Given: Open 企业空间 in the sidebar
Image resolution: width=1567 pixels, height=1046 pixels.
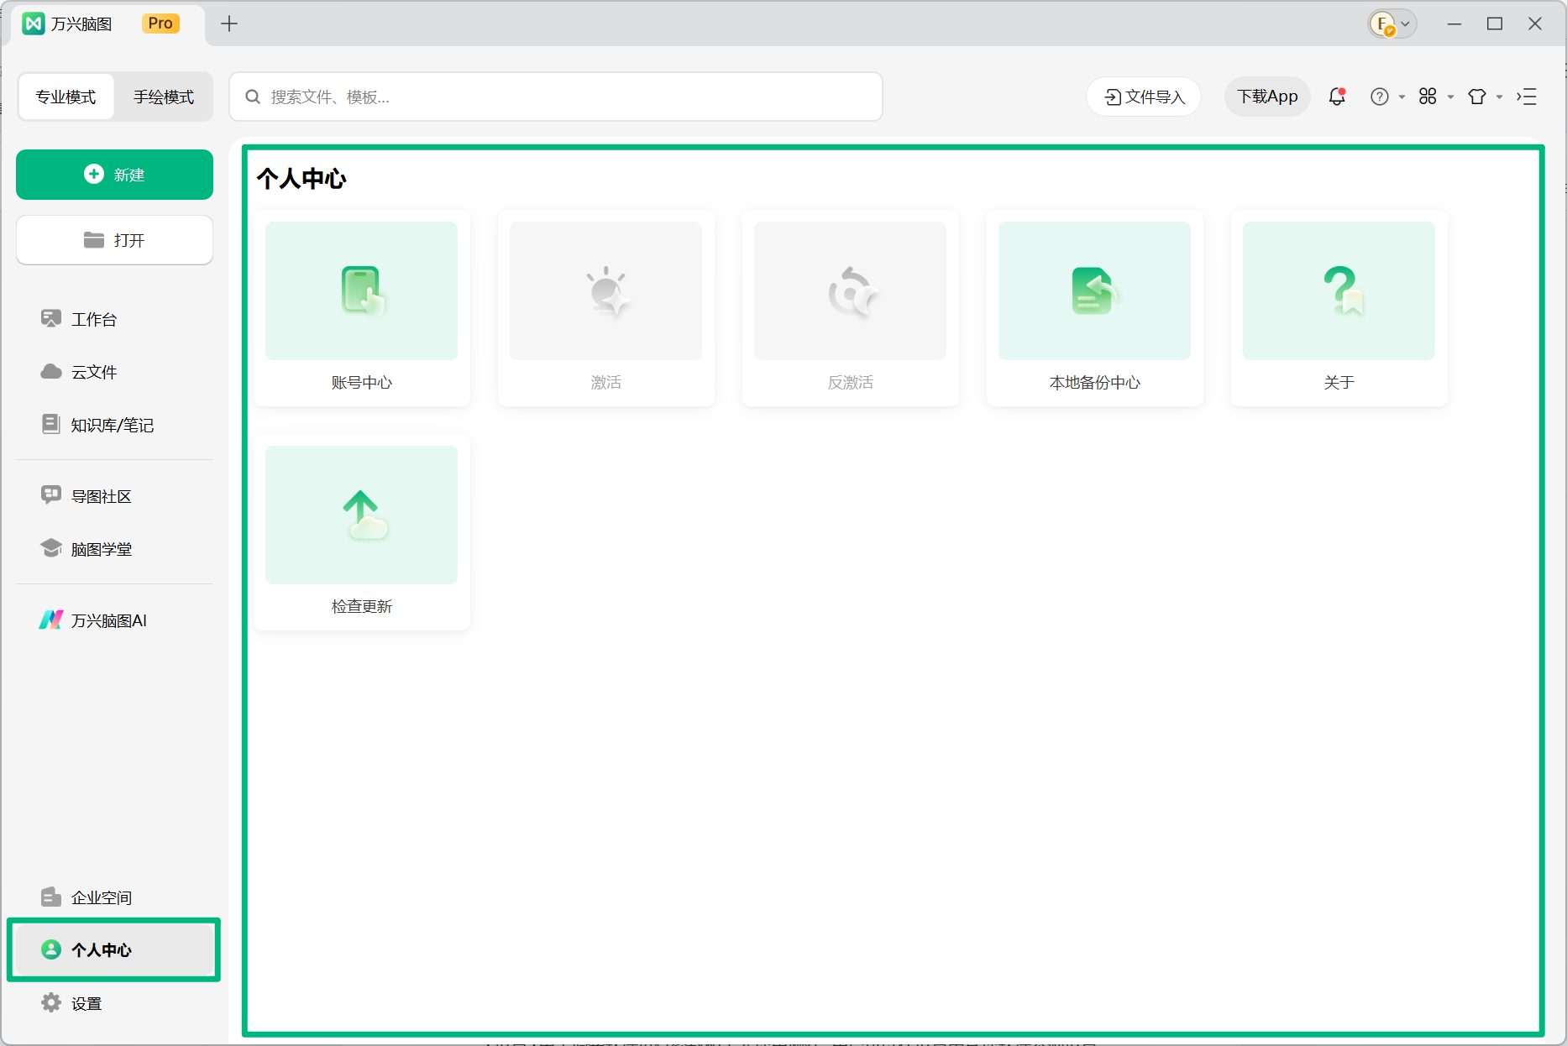Looking at the screenshot, I should pos(114,897).
